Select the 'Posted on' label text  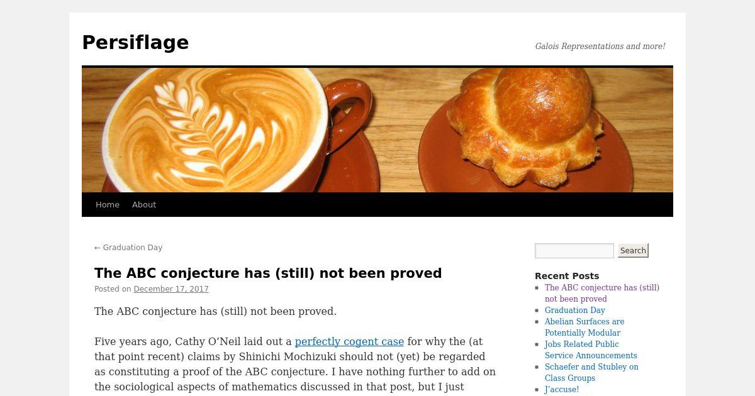[113, 289]
